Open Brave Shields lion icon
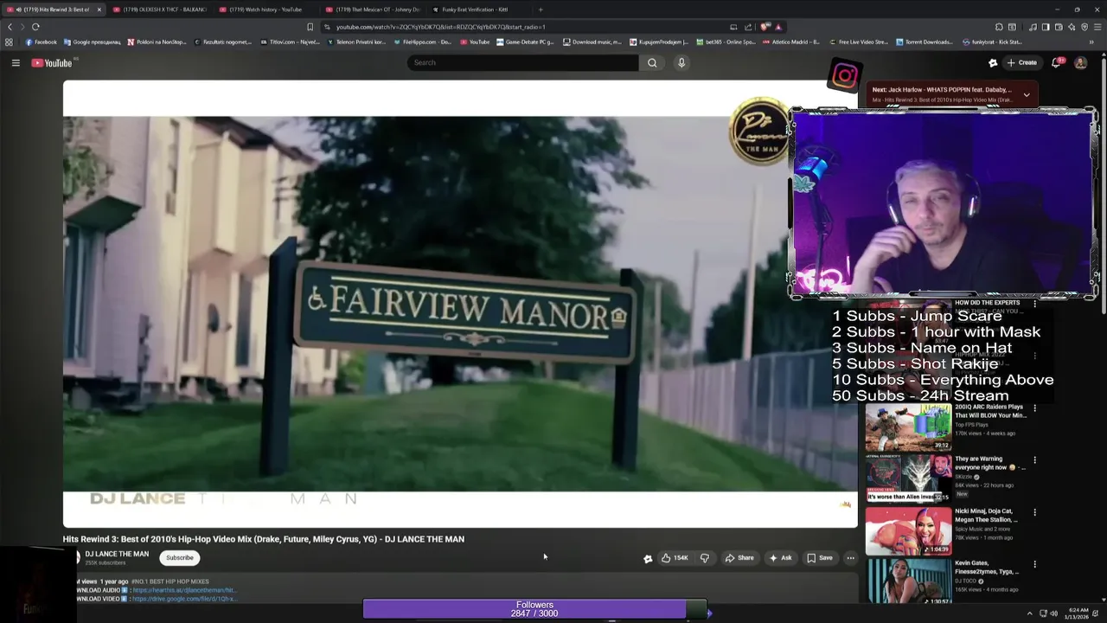The height and width of the screenshot is (623, 1107). [765, 27]
